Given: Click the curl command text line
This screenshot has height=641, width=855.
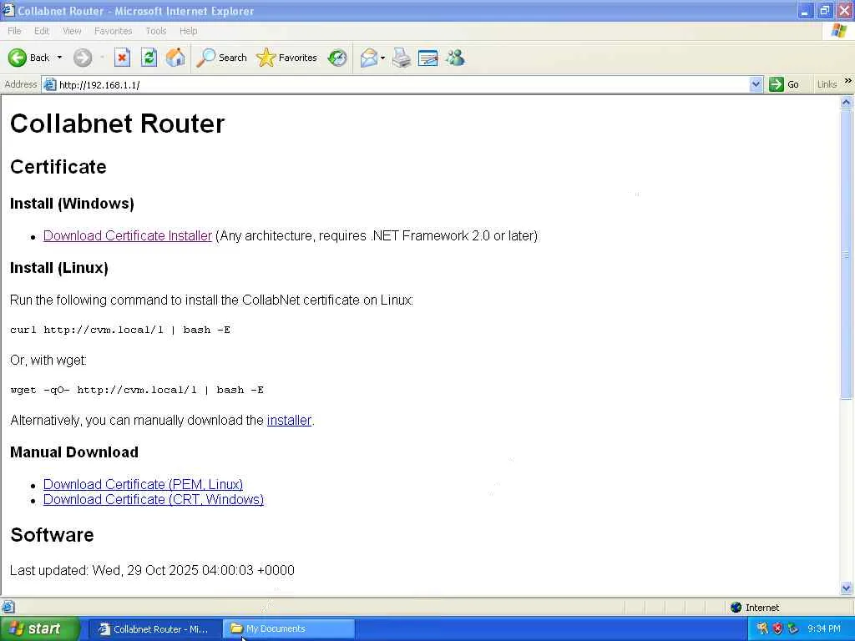Looking at the screenshot, I should (120, 330).
